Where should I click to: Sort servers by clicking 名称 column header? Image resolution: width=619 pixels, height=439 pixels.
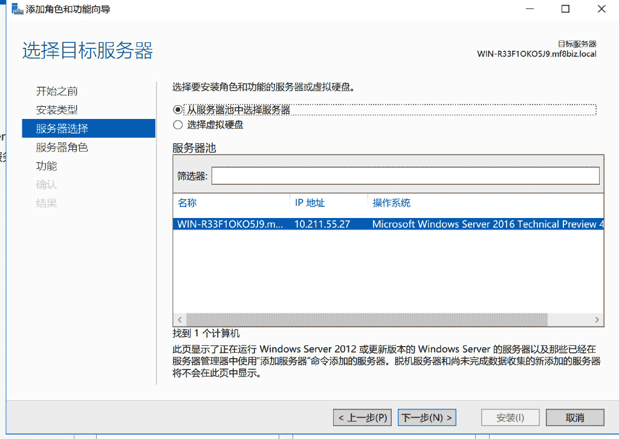pyautogui.click(x=187, y=202)
